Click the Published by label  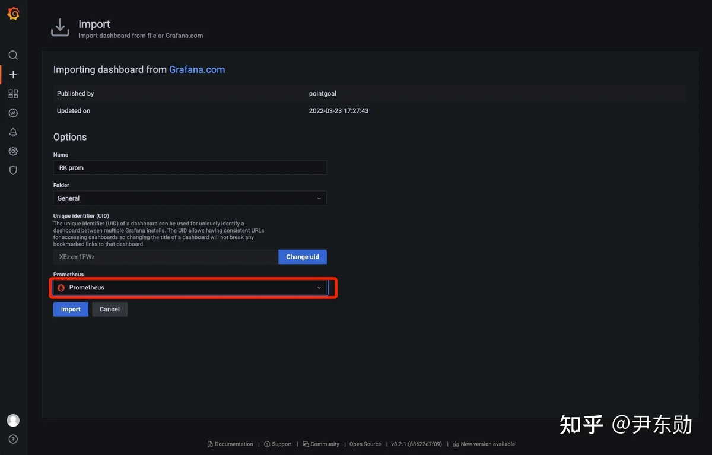[x=75, y=94]
